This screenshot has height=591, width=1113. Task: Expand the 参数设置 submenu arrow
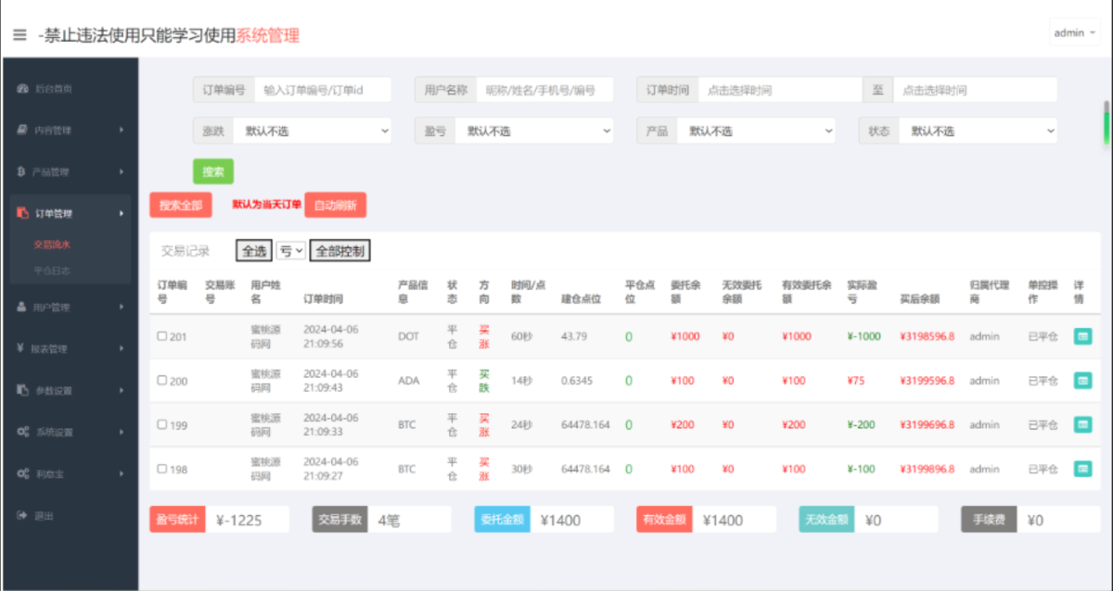click(x=122, y=390)
